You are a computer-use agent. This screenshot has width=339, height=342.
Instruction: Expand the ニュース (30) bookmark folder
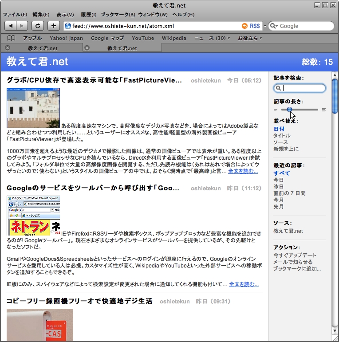[212, 38]
